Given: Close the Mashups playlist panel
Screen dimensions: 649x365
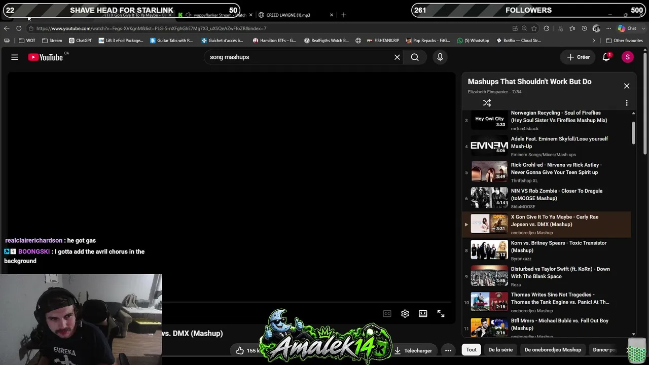Looking at the screenshot, I should tap(627, 86).
